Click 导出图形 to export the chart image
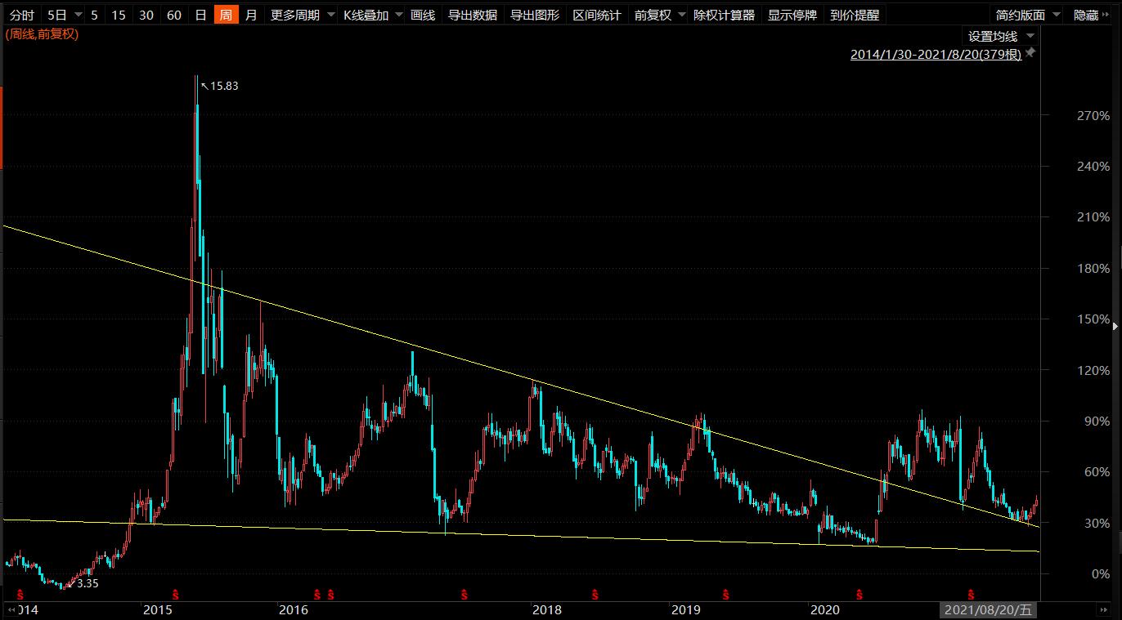The image size is (1122, 620). 535,15
